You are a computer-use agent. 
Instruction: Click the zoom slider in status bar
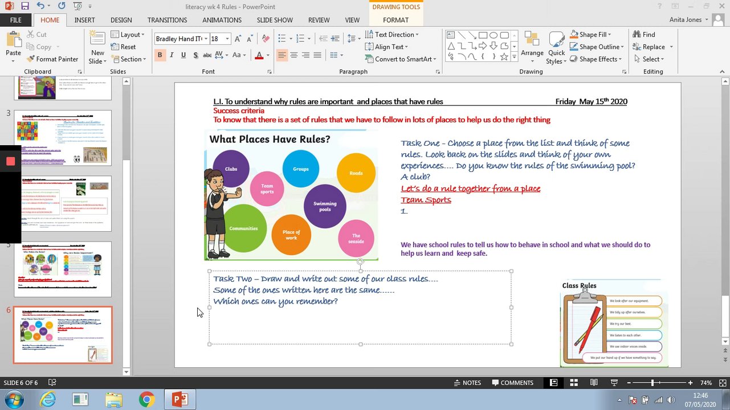pyautogui.click(x=653, y=383)
